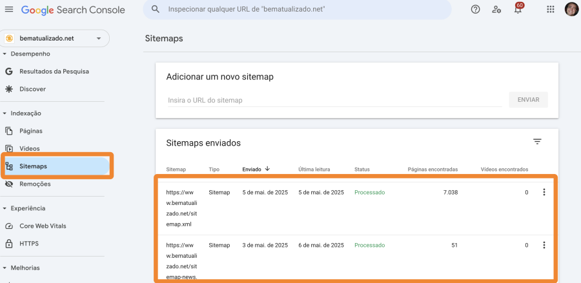Open the Google apps grid
This screenshot has width=581, height=283.
(x=551, y=9)
